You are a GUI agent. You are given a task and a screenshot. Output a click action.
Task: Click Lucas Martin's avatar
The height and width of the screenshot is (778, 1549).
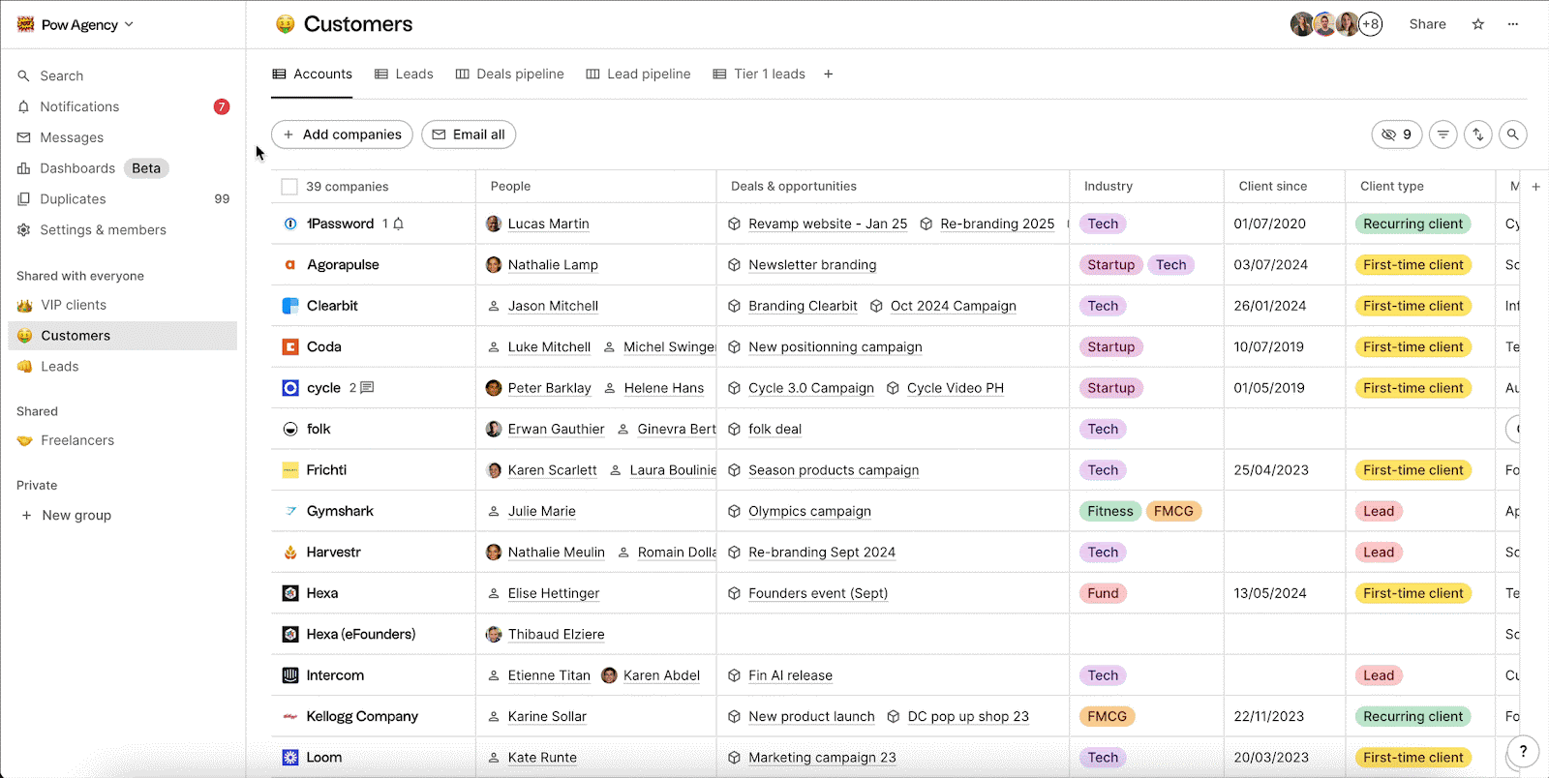494,224
